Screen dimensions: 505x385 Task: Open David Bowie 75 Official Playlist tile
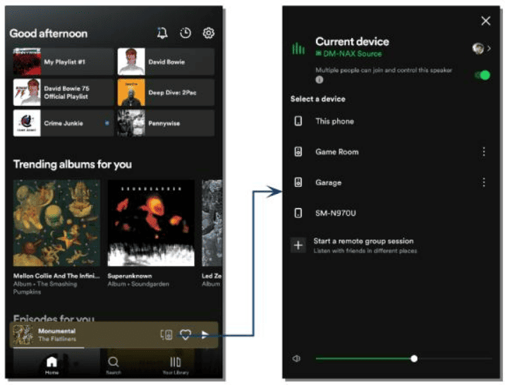pyautogui.click(x=63, y=92)
